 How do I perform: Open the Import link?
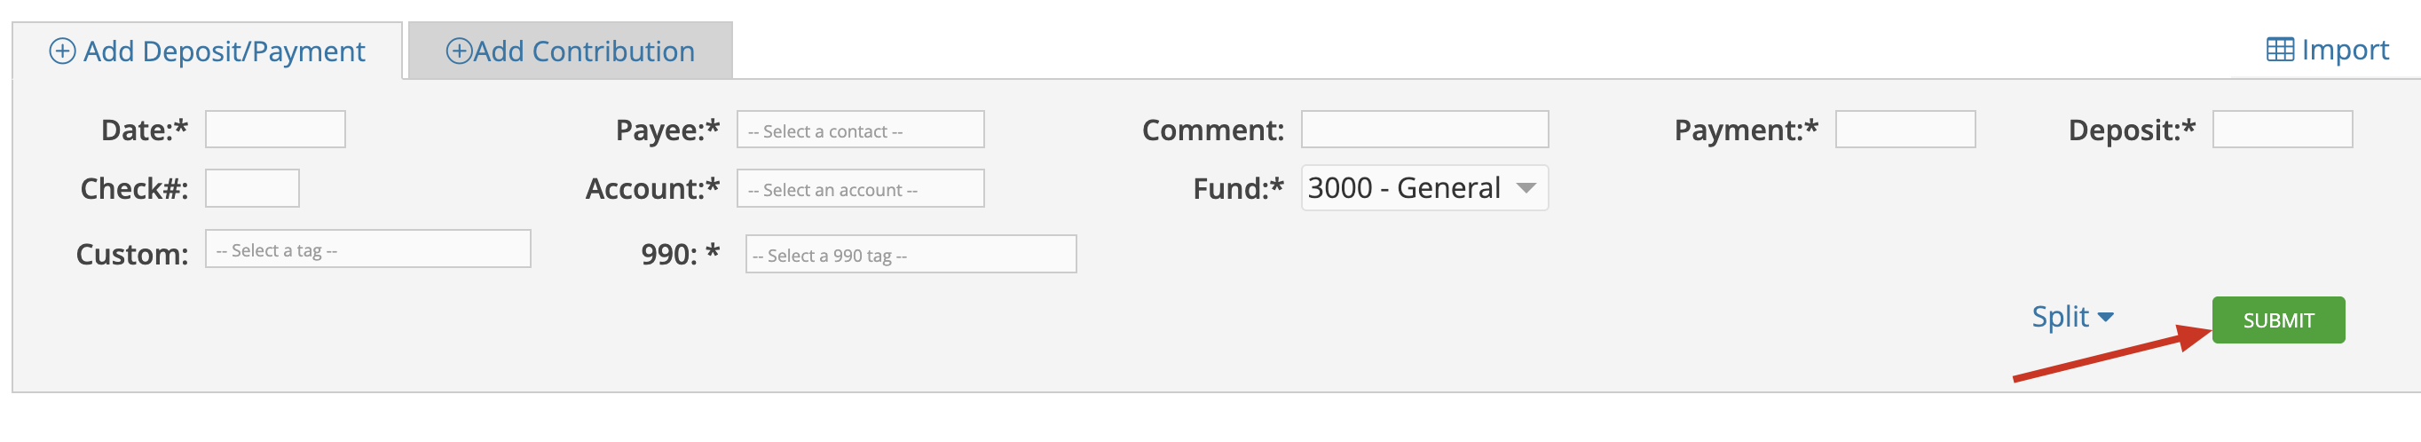(2327, 49)
